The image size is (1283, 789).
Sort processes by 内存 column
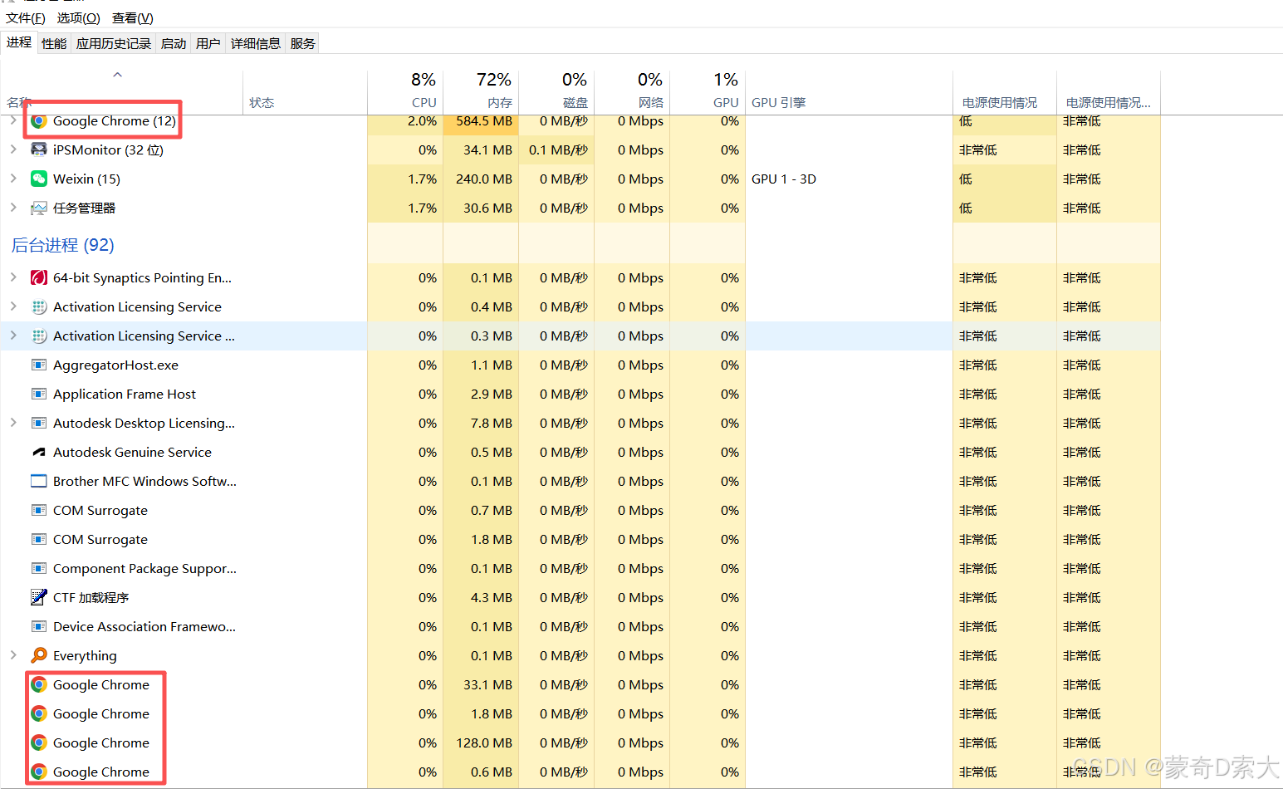pyautogui.click(x=481, y=91)
